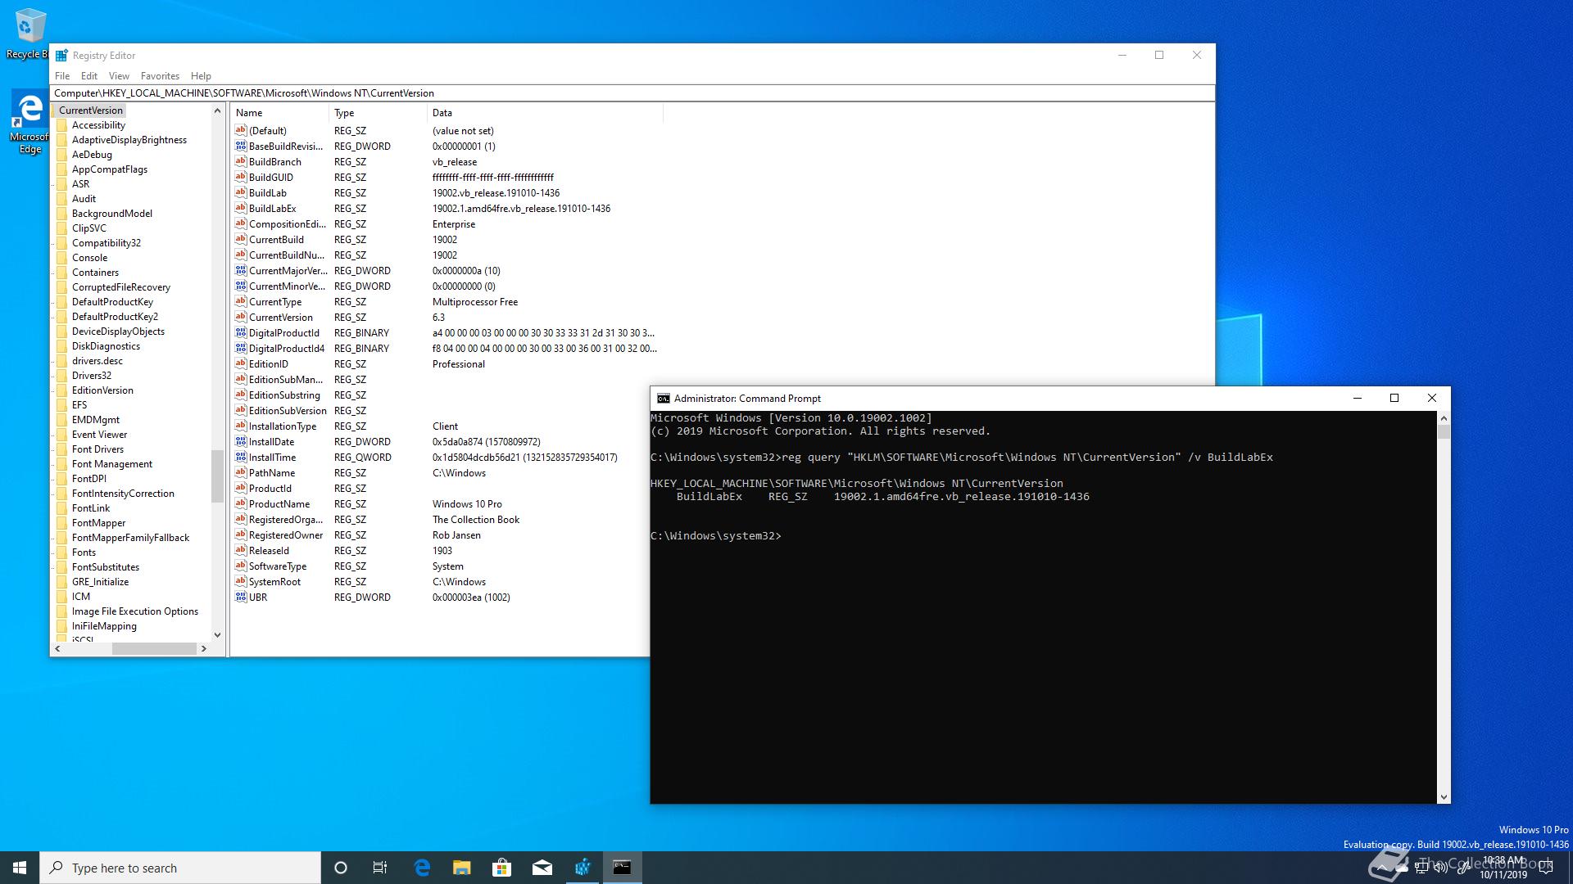Open Mail app from taskbar
Viewport: 1573px width, 884px height.
pyautogui.click(x=542, y=868)
